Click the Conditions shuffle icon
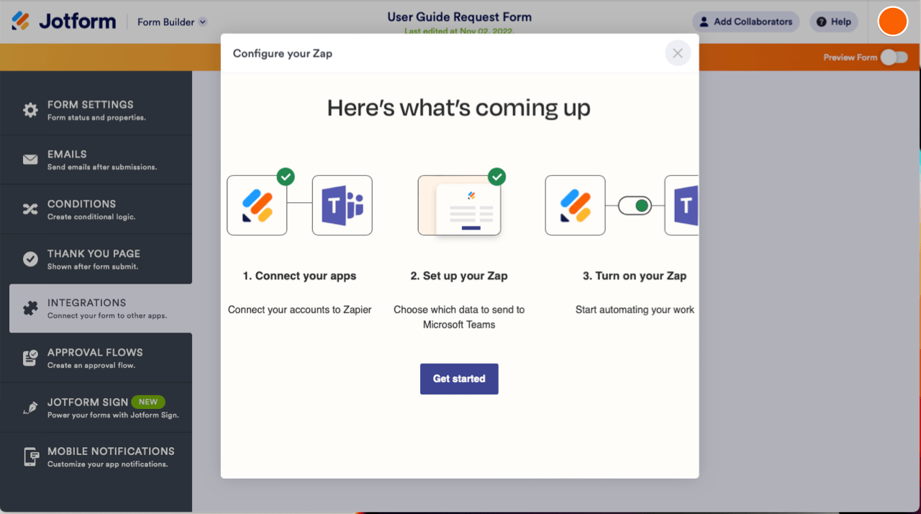The image size is (921, 514). click(30, 209)
